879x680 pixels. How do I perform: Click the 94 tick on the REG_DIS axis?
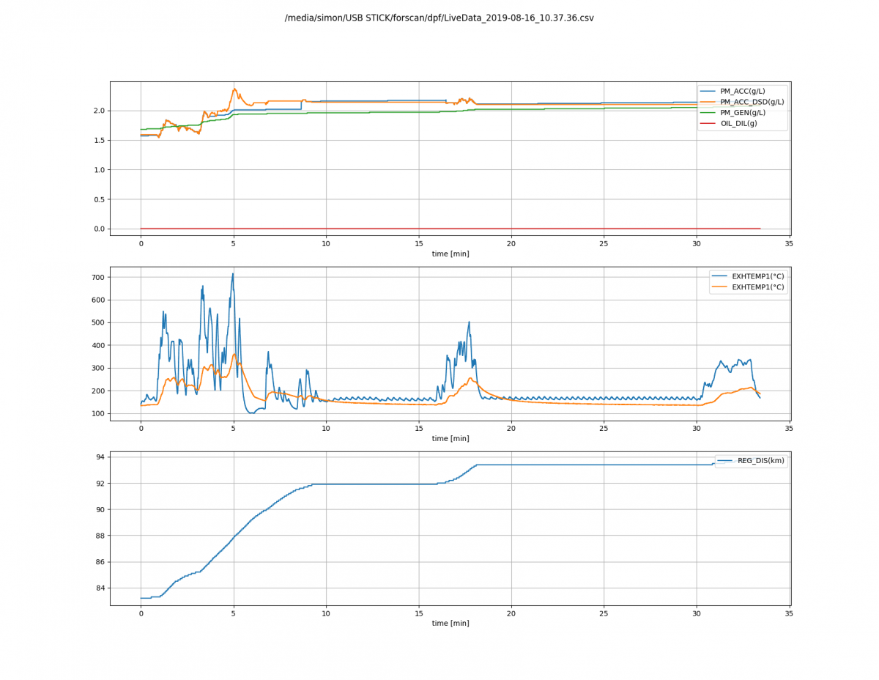click(101, 457)
